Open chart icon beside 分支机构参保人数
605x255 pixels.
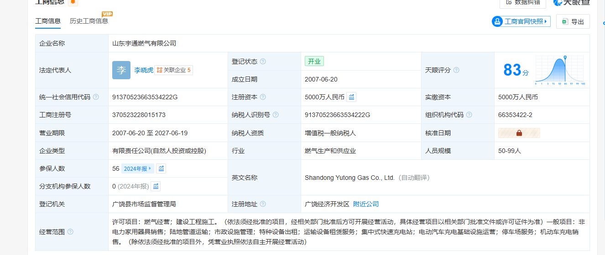coord(156,186)
